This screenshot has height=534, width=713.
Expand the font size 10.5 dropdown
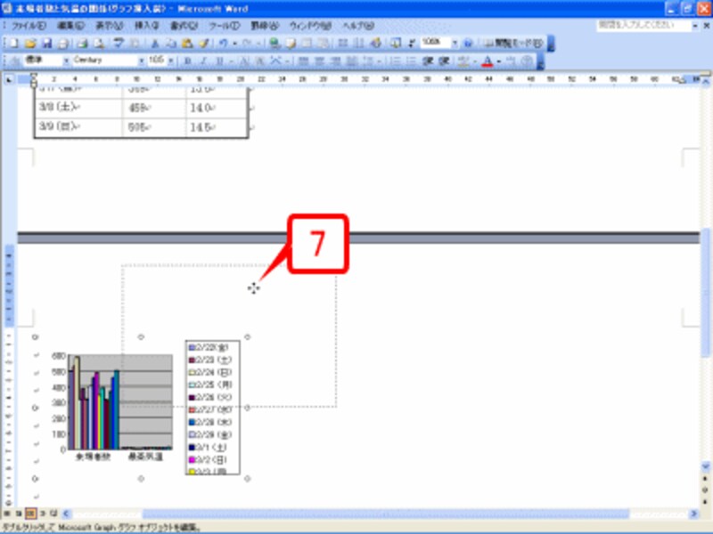coord(171,61)
